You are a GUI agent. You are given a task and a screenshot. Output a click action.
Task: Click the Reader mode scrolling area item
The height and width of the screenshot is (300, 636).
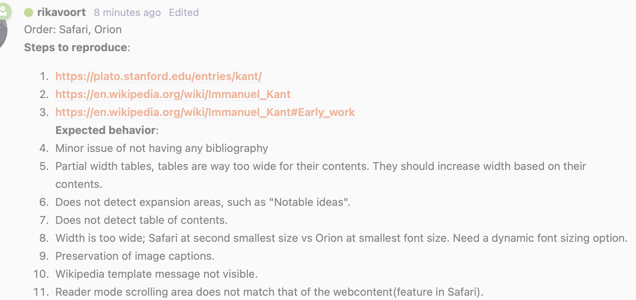[x=269, y=292]
